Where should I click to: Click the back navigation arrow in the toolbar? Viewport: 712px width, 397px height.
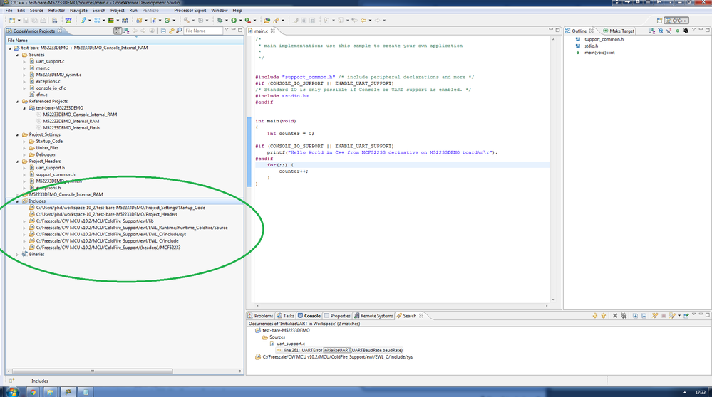pyautogui.click(x=363, y=21)
